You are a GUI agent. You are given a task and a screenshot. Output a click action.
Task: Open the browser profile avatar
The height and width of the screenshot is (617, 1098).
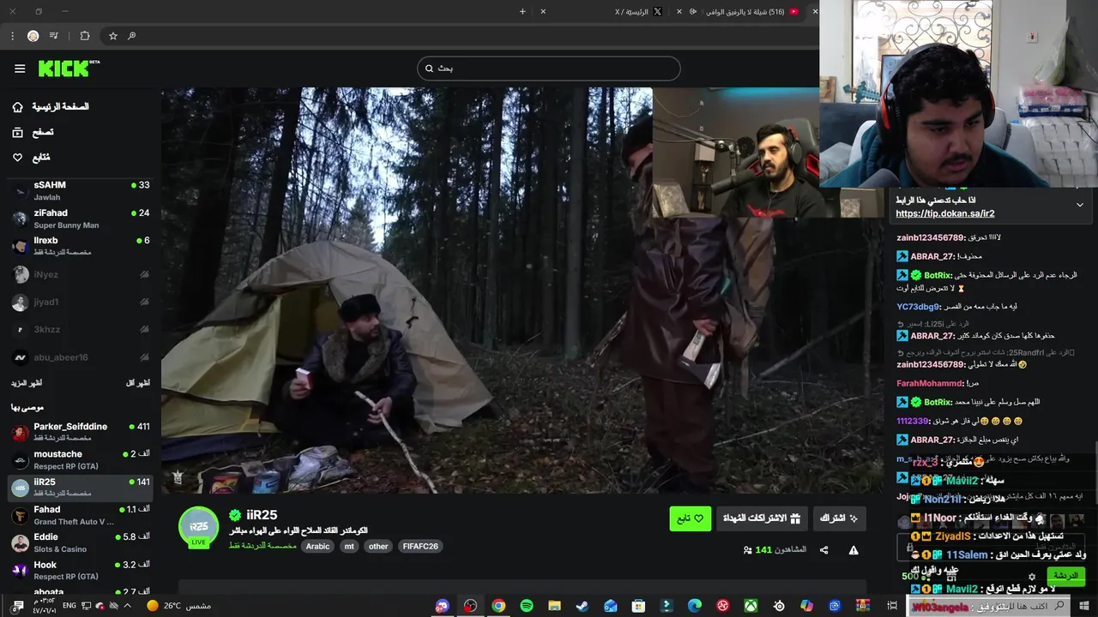point(33,36)
